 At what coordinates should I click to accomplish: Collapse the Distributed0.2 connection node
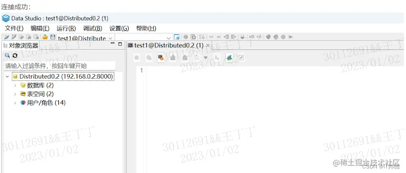[7, 77]
